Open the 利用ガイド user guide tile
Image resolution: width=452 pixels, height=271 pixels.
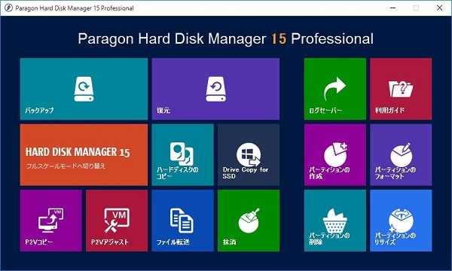coord(401,89)
